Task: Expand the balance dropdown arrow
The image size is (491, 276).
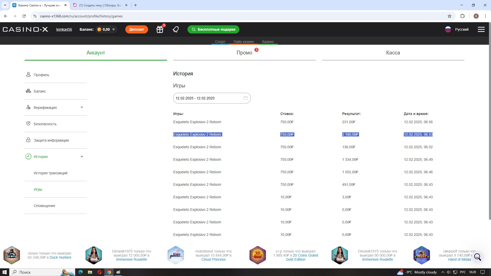Action: click(114, 29)
